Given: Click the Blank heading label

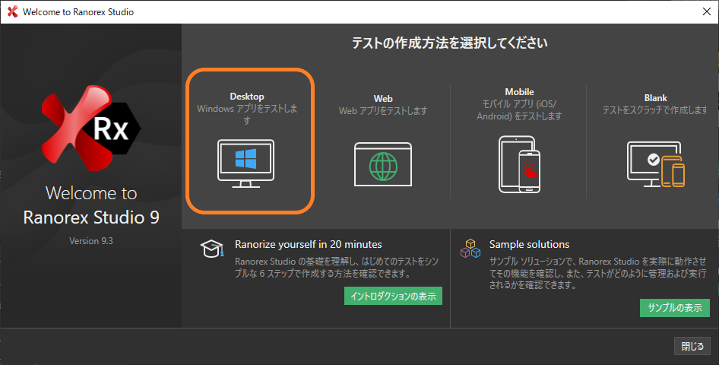Looking at the screenshot, I should pos(655,97).
